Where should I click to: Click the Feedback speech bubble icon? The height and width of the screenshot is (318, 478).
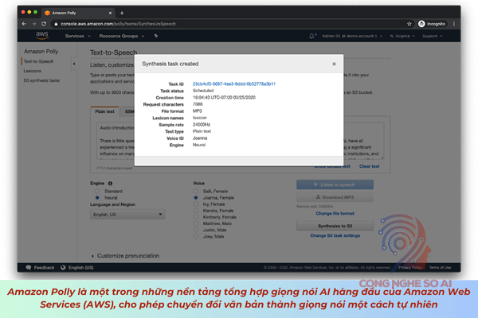tap(29, 268)
